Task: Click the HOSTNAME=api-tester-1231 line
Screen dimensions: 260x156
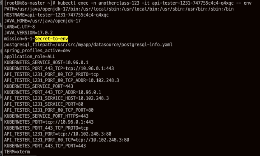Action: (x=57, y=15)
